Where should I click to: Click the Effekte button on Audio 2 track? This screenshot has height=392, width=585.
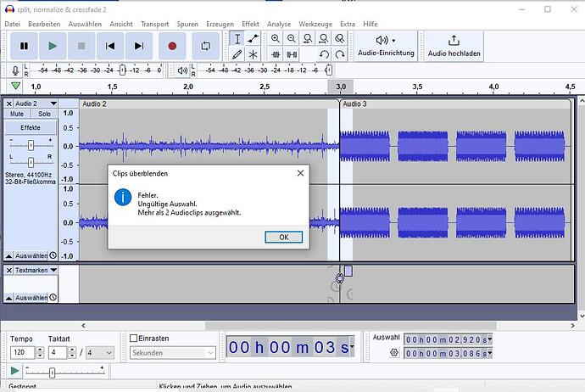click(x=31, y=127)
